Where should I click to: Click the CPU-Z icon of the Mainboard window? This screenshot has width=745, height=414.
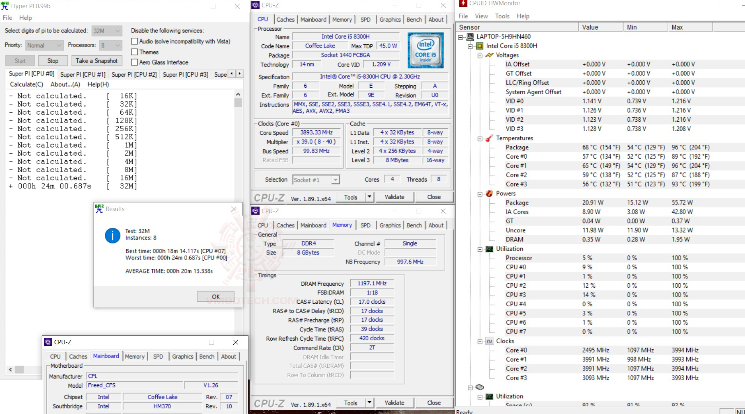[48, 342]
